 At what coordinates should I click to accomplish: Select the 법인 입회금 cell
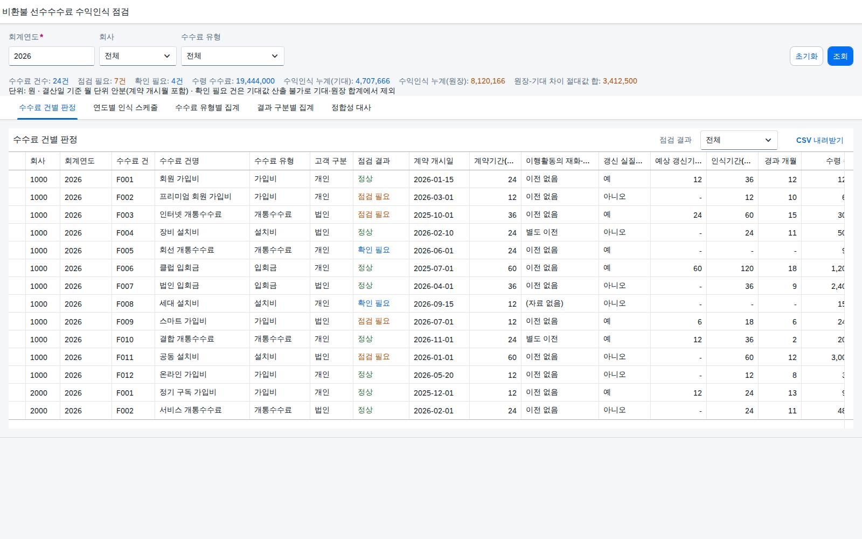[202, 286]
